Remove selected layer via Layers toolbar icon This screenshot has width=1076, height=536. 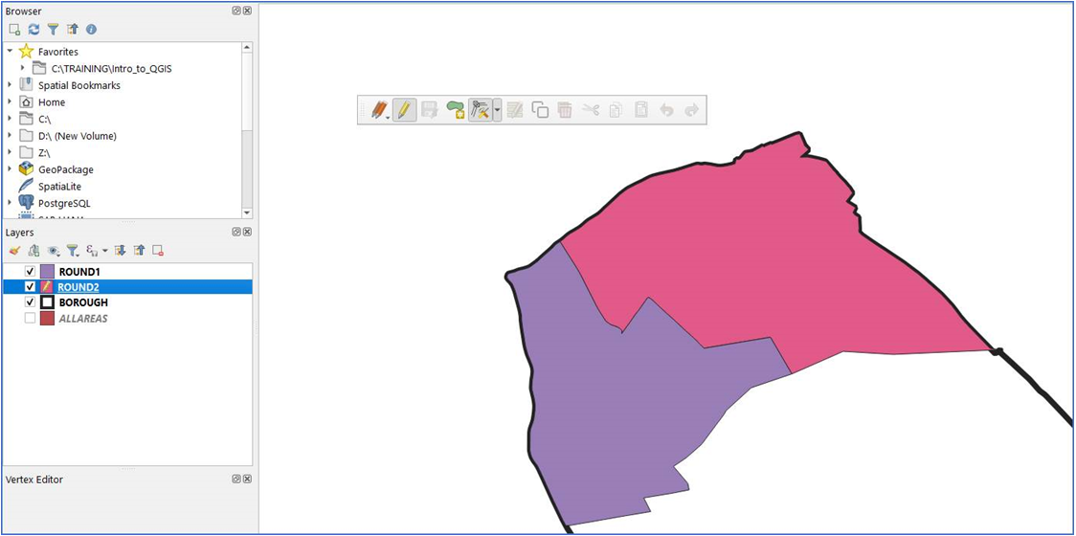click(x=159, y=251)
